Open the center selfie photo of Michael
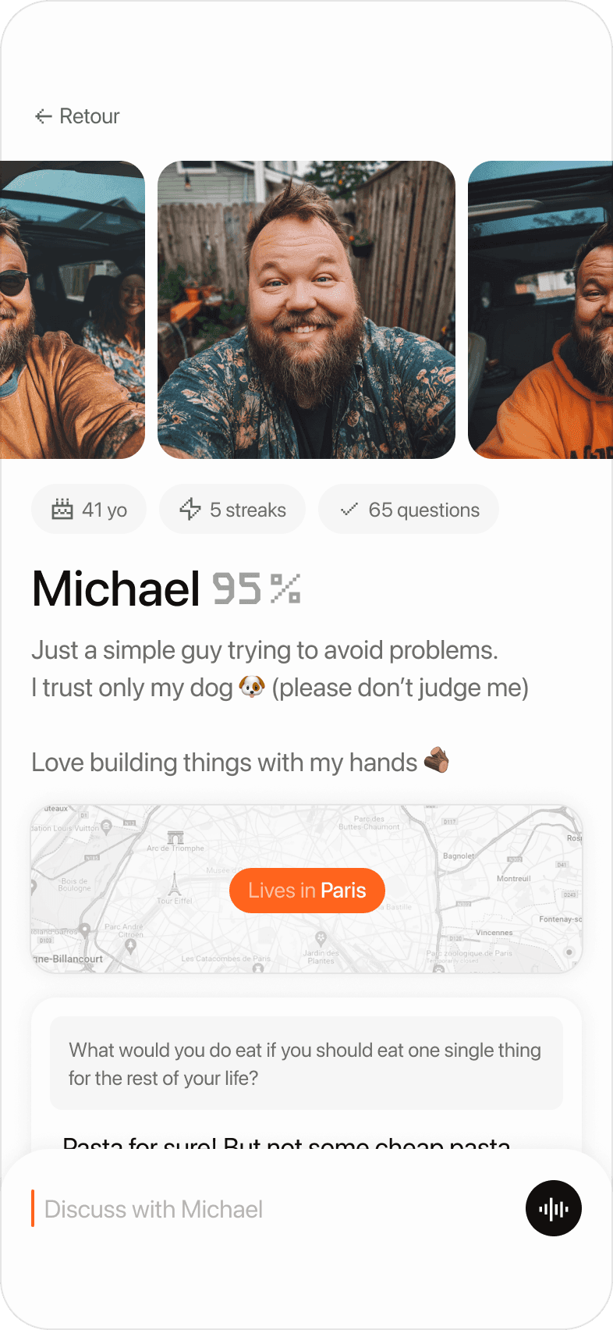This screenshot has width=613, height=1330. [x=306, y=310]
